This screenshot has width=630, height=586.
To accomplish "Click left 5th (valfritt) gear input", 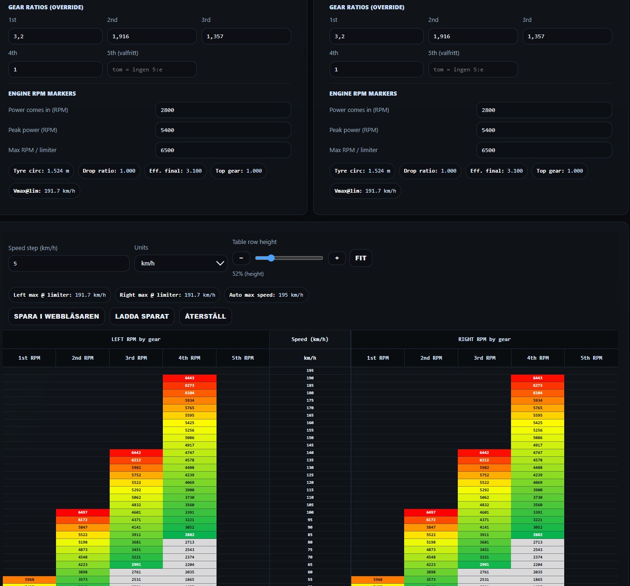I will pyautogui.click(x=152, y=70).
